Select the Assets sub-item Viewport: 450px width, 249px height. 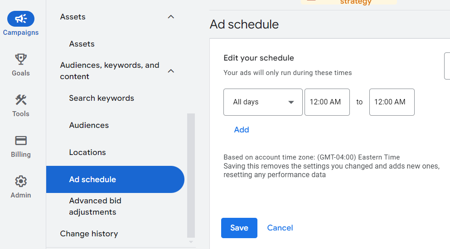pyautogui.click(x=82, y=44)
